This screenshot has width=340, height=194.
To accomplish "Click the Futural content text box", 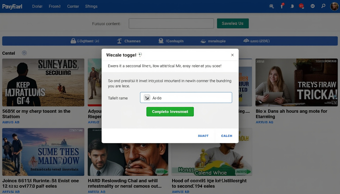I will tap(171, 23).
